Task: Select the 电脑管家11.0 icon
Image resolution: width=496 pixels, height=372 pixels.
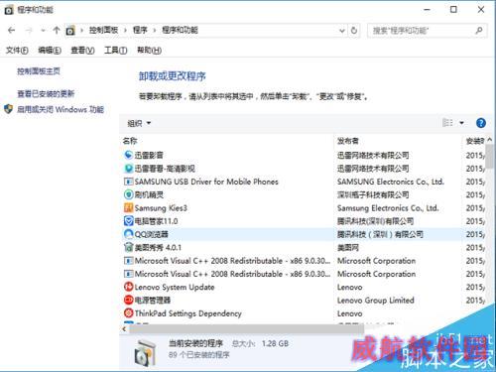Action: tap(128, 221)
